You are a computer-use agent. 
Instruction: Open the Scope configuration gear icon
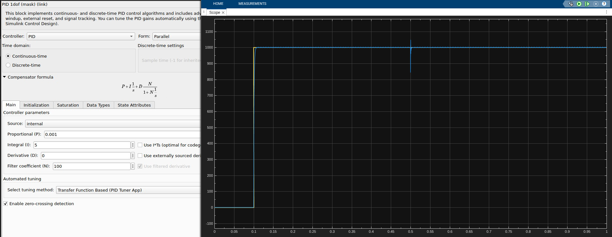click(x=571, y=4)
